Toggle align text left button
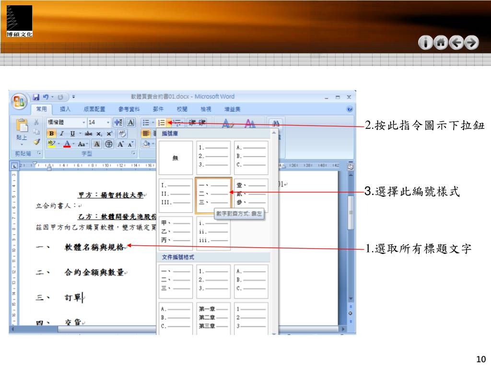Screen dimensions: 491x368 tap(146, 134)
